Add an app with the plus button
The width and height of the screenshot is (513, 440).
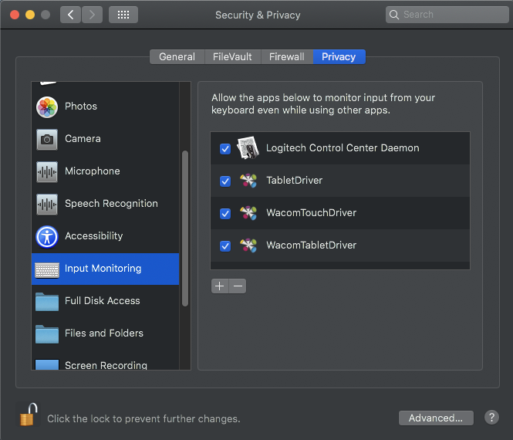click(x=220, y=286)
